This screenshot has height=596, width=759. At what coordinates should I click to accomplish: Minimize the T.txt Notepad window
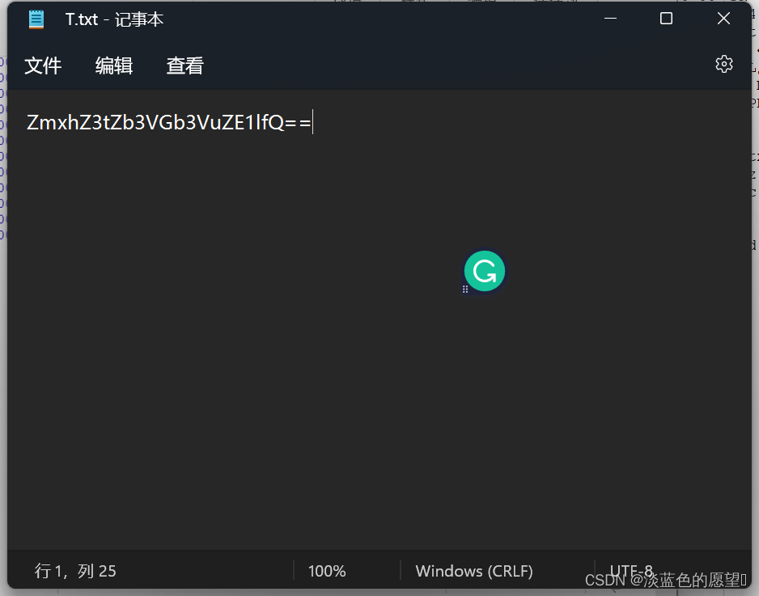(x=610, y=19)
